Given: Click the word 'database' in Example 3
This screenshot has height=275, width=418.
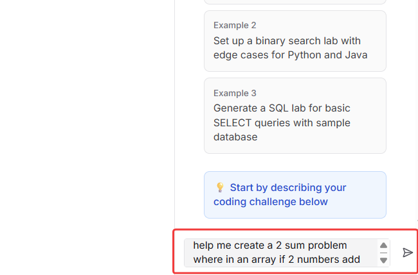Looking at the screenshot, I should (x=235, y=137).
